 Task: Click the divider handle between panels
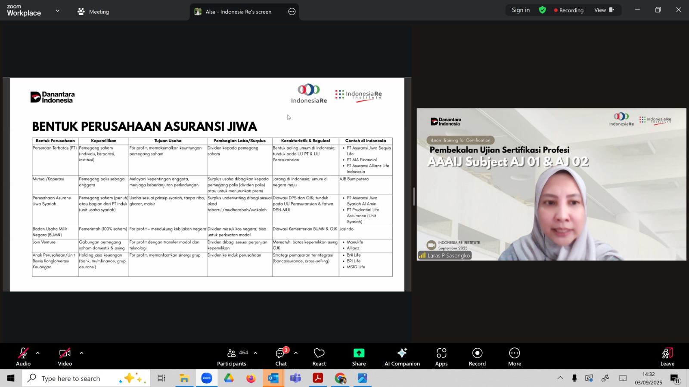[x=414, y=197]
